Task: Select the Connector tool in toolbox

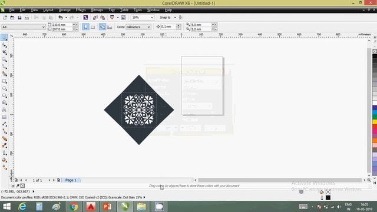Action: coord(4,131)
